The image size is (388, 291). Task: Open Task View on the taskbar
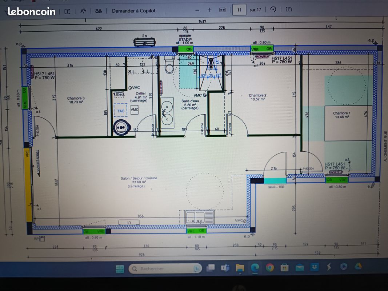point(211,268)
